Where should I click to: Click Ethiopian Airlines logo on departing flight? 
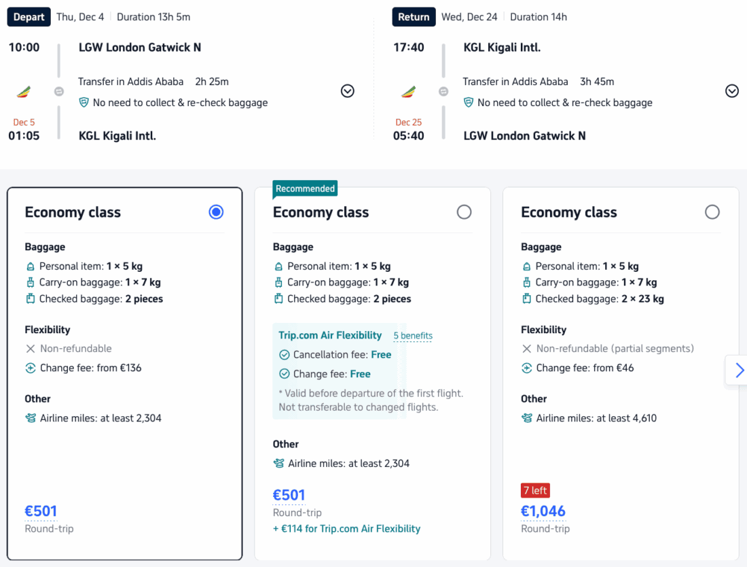(23, 92)
